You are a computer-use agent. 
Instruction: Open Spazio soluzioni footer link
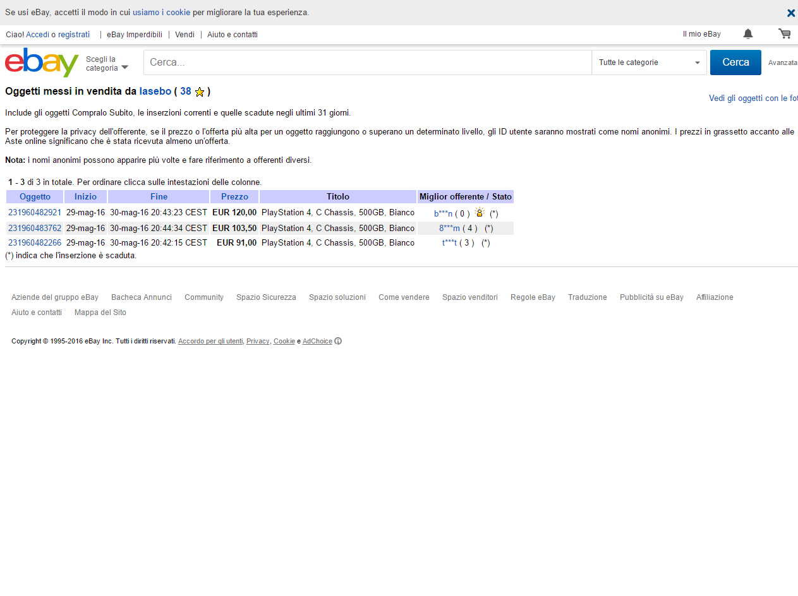click(x=337, y=297)
